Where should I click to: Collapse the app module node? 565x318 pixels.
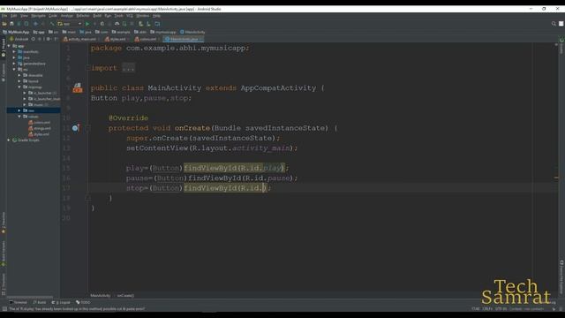9,46
